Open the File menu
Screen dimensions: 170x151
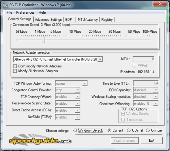9,13
